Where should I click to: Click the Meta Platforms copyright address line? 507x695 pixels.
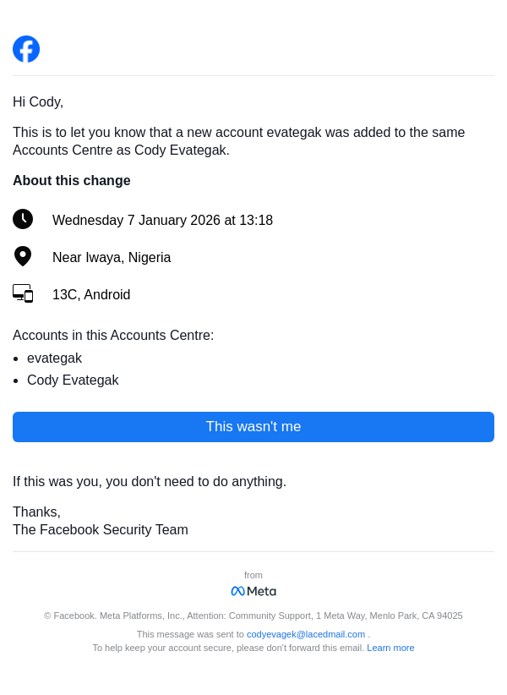click(253, 616)
